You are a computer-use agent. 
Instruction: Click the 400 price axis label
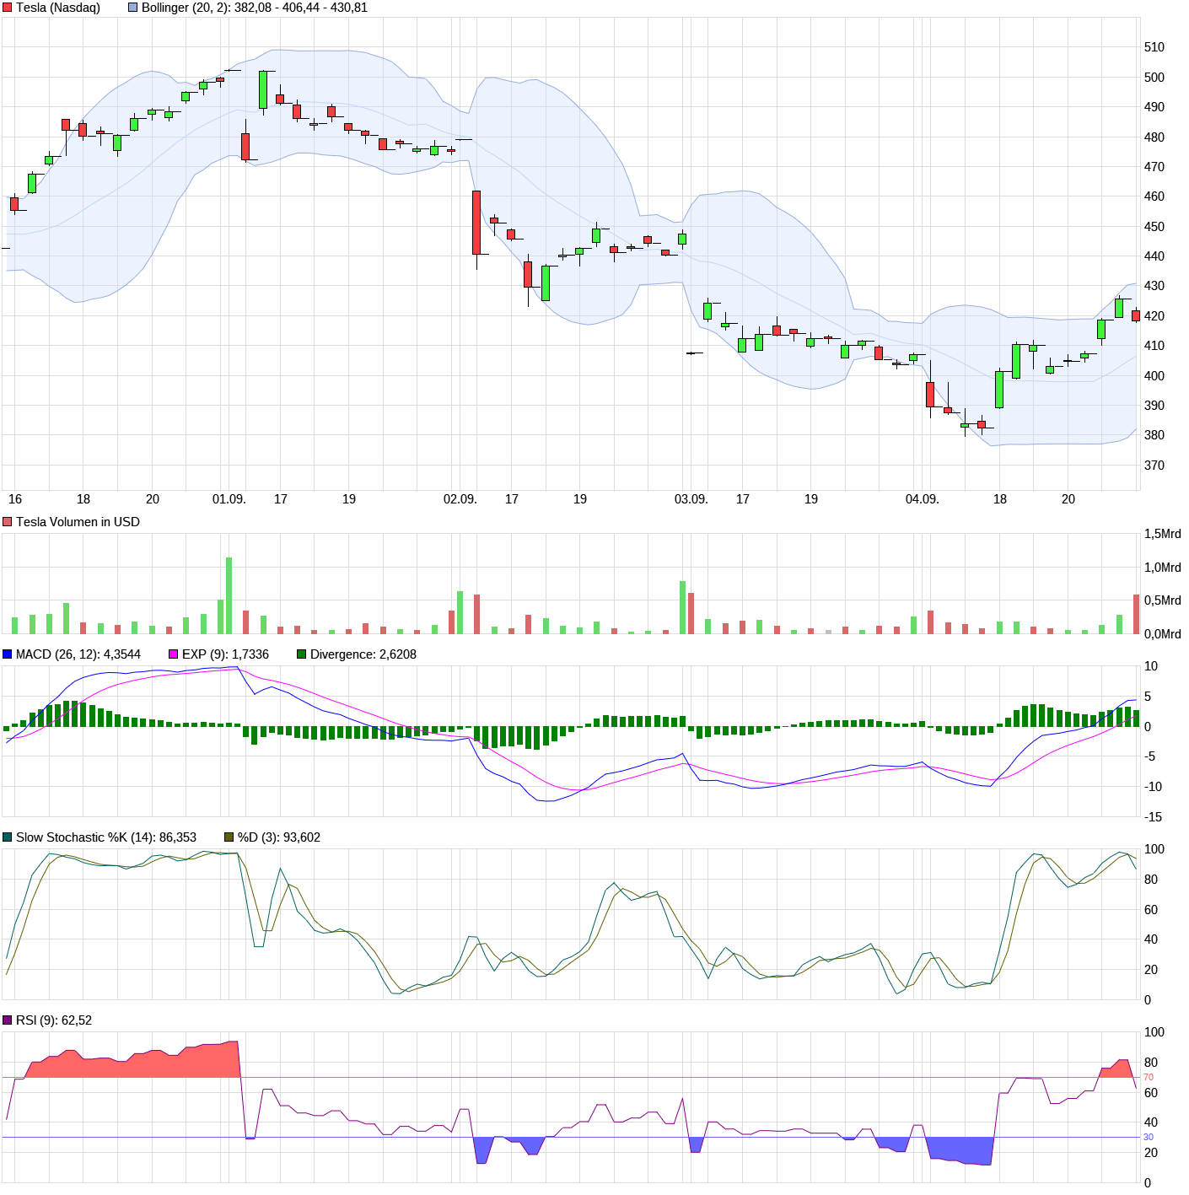tap(1154, 376)
